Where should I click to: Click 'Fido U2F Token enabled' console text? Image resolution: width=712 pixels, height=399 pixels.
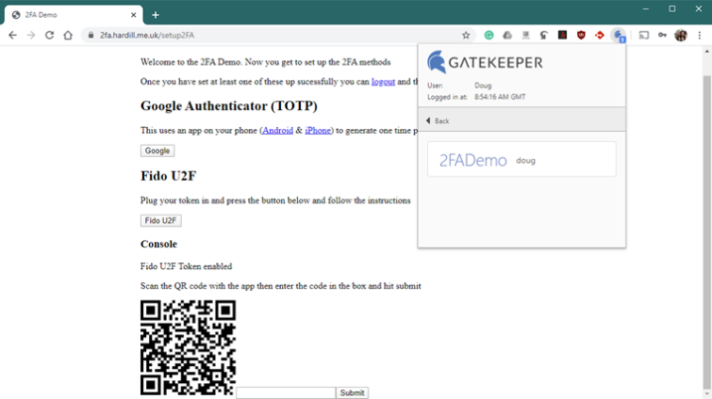186,266
